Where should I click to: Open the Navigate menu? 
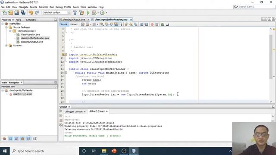(23, 7)
